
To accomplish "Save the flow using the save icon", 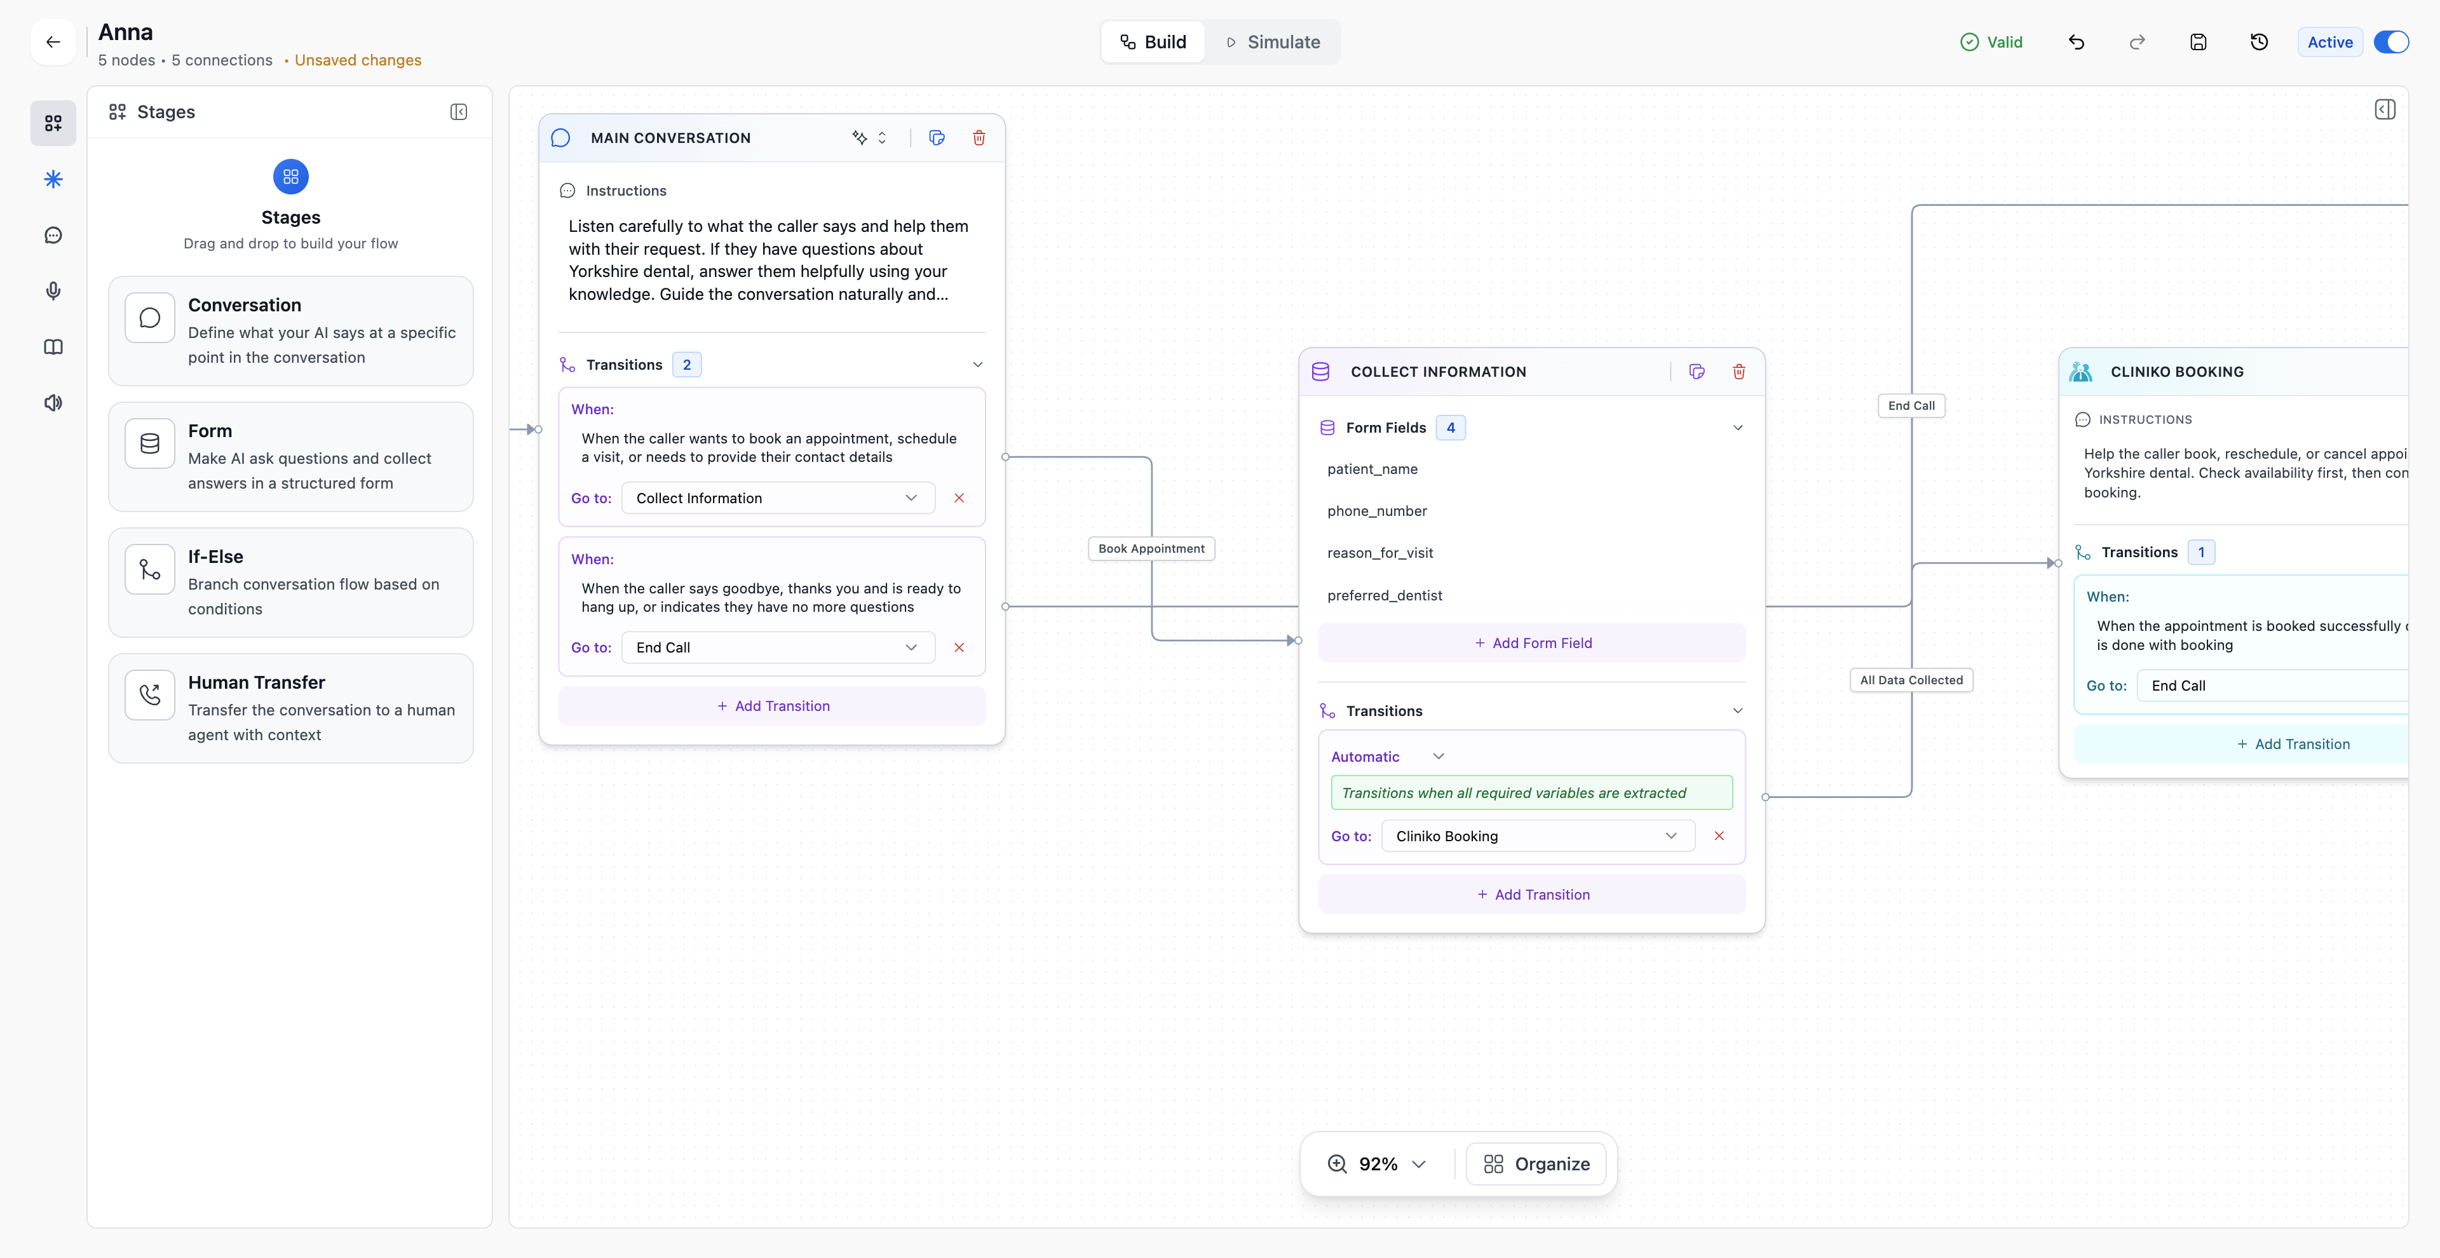I will point(2199,42).
